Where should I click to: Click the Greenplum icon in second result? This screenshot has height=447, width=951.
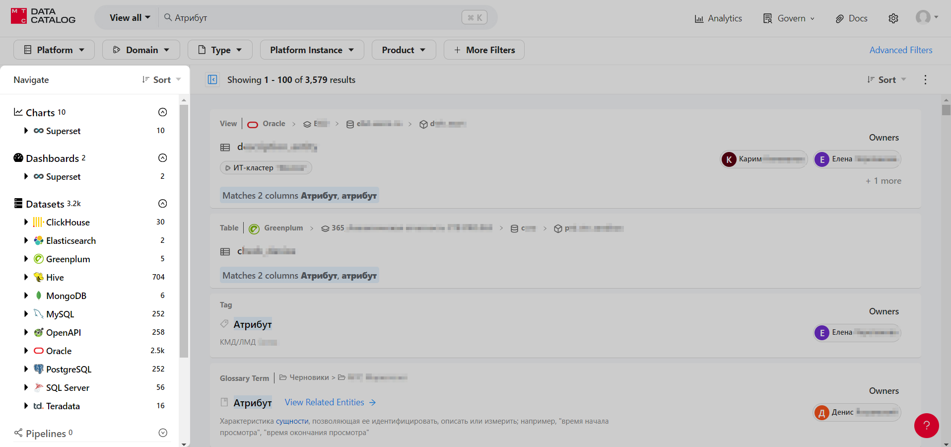(x=254, y=228)
